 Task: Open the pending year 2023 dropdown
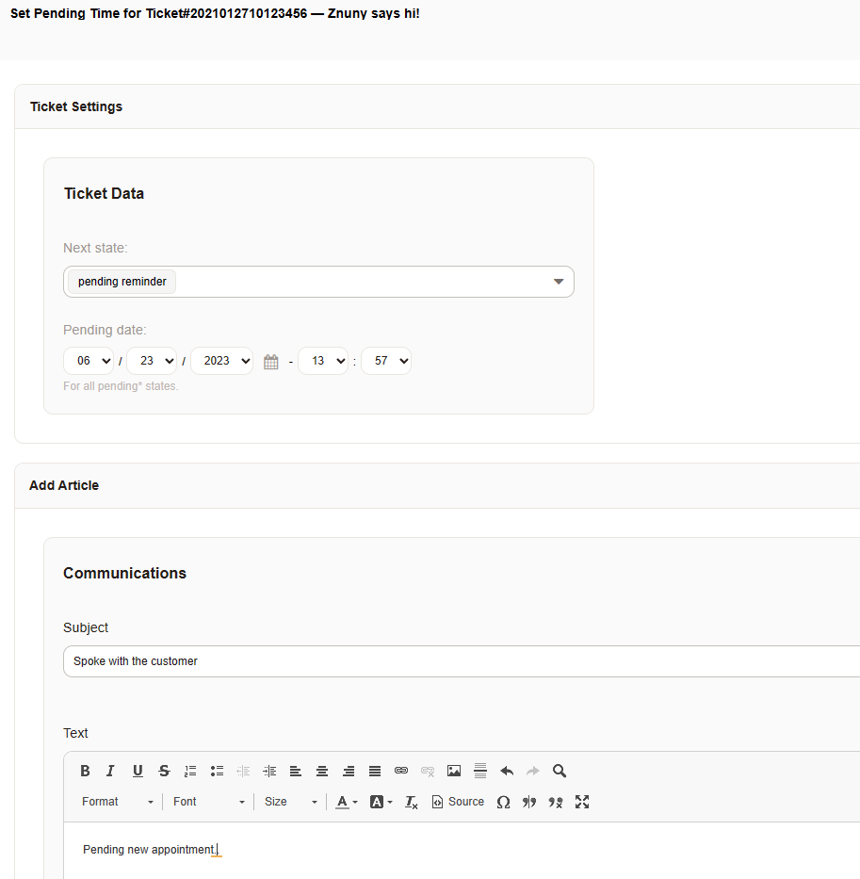tap(221, 361)
